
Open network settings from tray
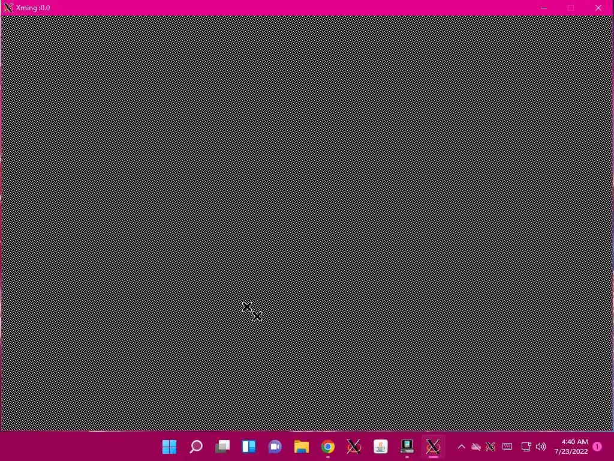[x=526, y=447]
